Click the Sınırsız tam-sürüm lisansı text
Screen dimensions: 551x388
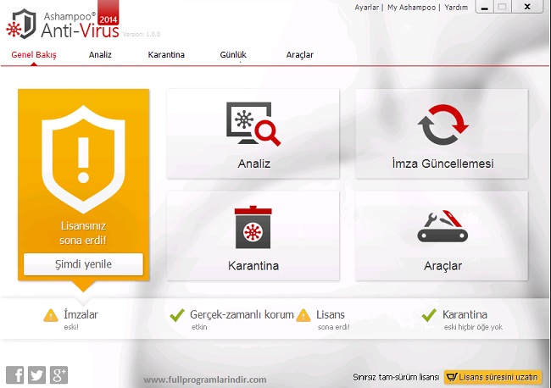[x=396, y=377]
